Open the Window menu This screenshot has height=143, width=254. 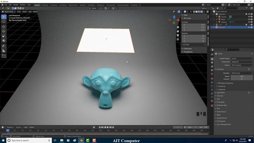pyautogui.click(x=23, y=5)
